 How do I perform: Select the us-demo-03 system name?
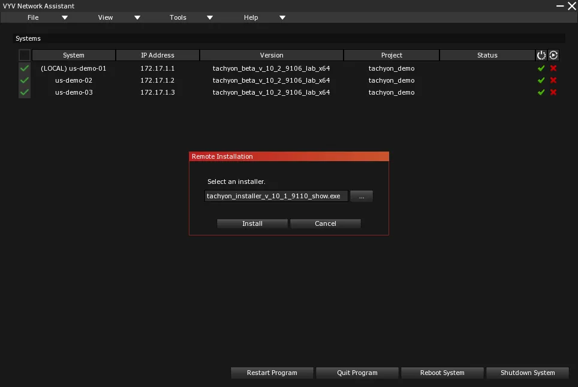tap(74, 92)
